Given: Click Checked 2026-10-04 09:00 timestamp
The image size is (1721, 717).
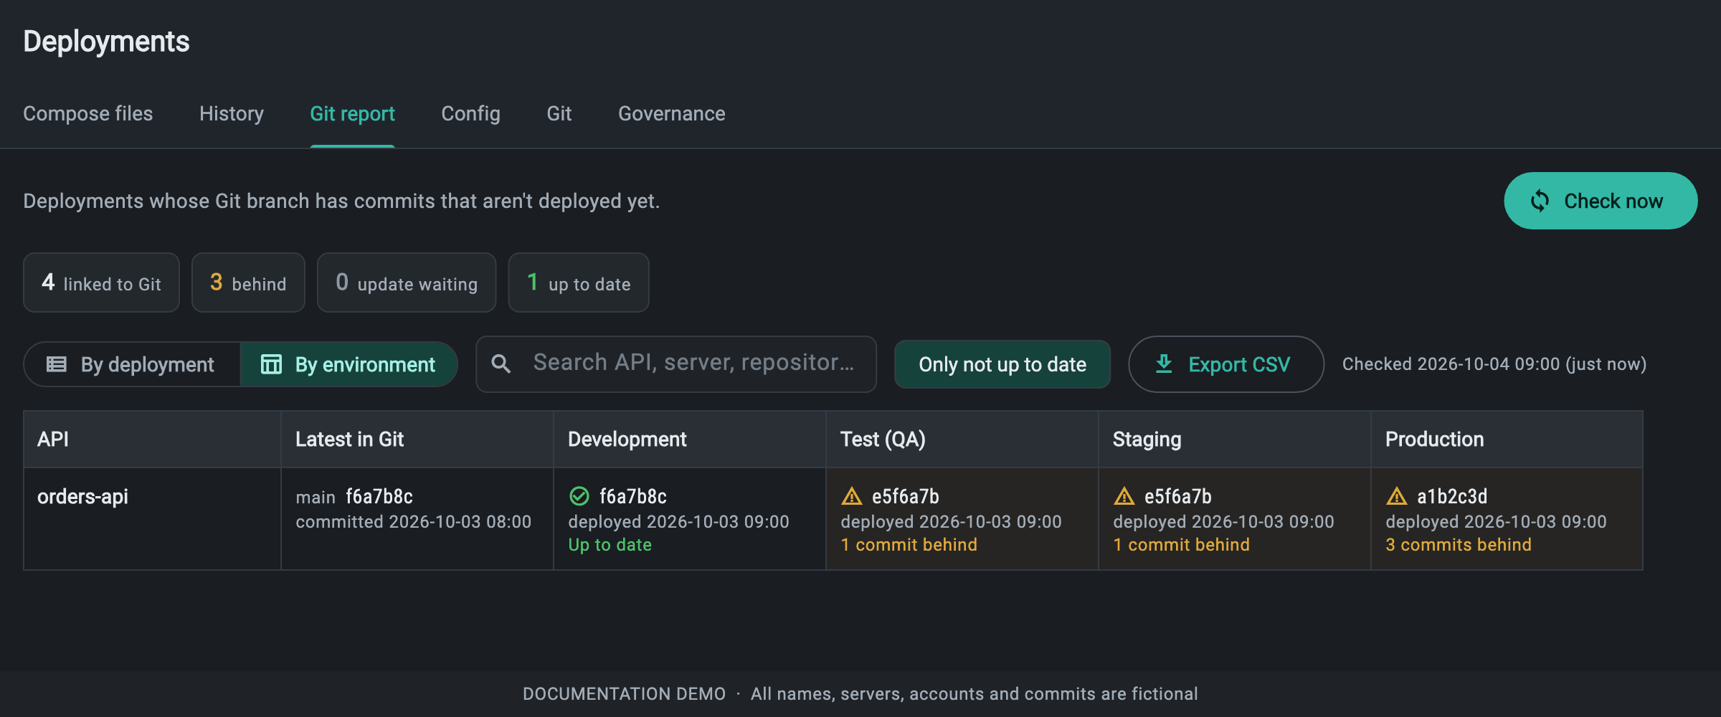Looking at the screenshot, I should coord(1494,364).
